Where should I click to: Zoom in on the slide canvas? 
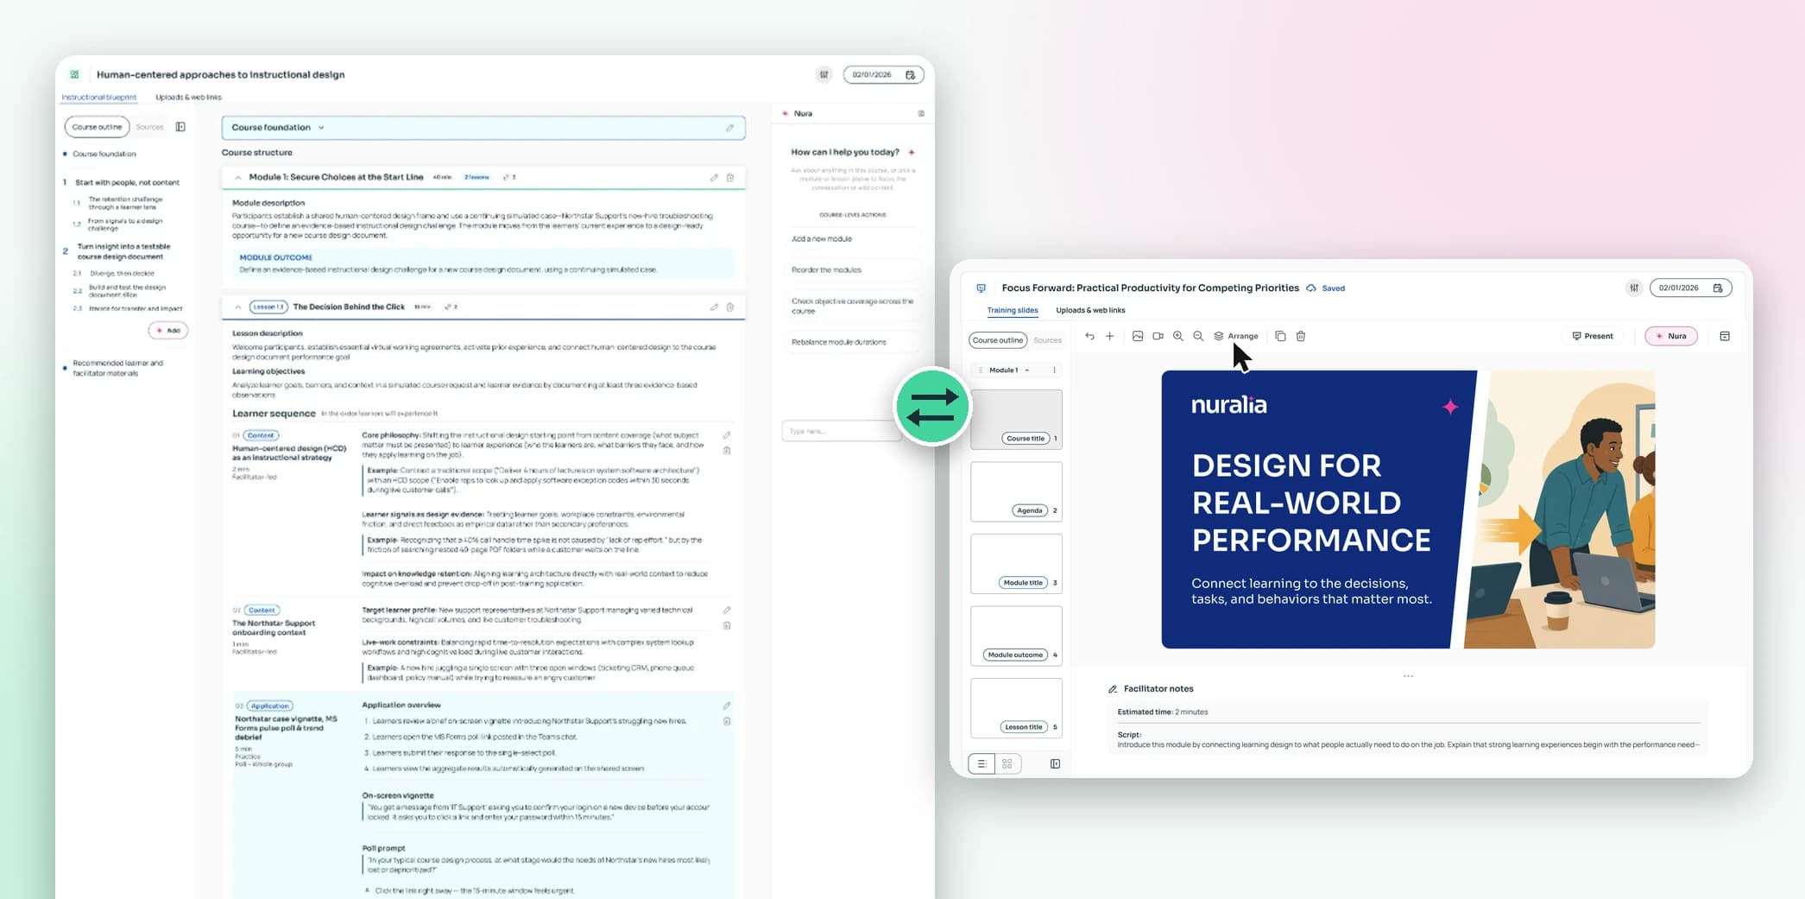tap(1178, 336)
